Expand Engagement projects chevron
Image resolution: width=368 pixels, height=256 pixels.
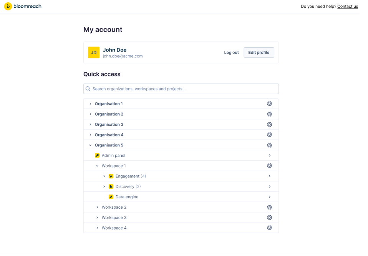click(x=104, y=176)
